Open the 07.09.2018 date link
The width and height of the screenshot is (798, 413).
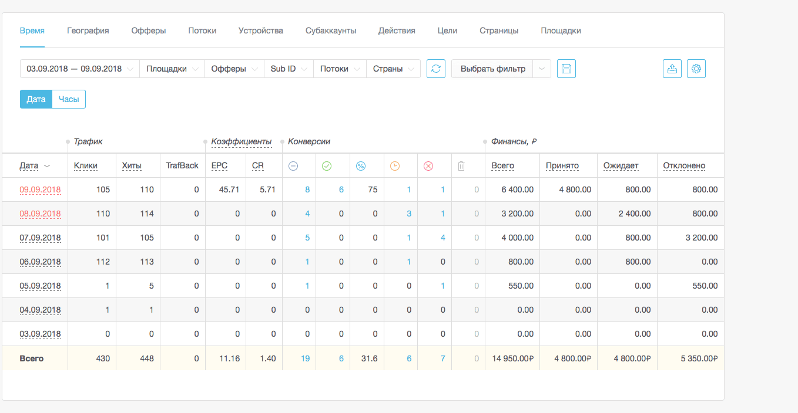coord(40,238)
